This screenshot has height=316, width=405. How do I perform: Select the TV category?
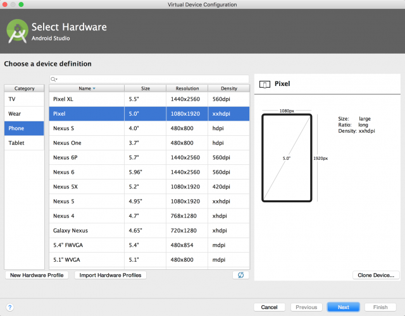coord(24,99)
